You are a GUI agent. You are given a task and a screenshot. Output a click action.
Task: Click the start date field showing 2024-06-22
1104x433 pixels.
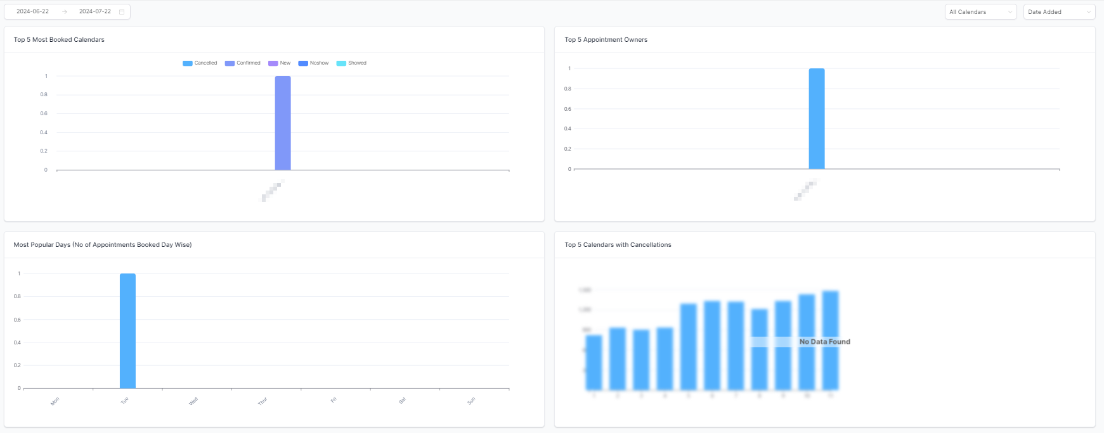coord(32,11)
